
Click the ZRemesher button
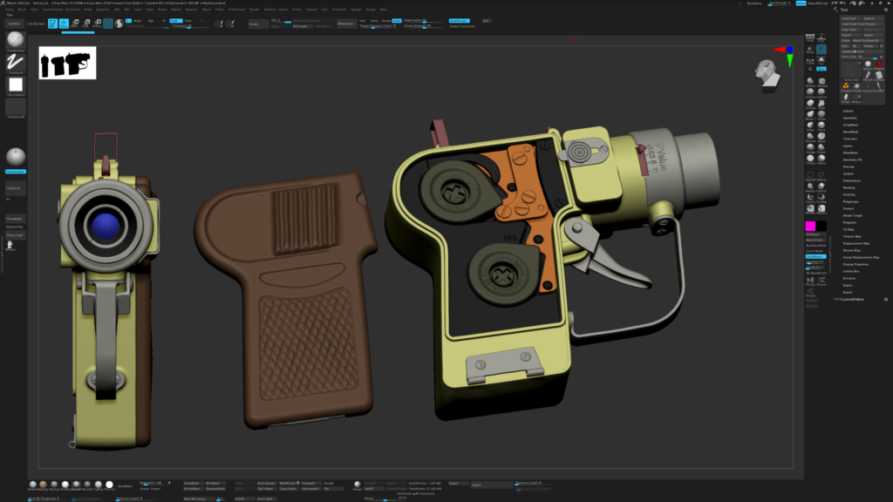[x=345, y=24]
